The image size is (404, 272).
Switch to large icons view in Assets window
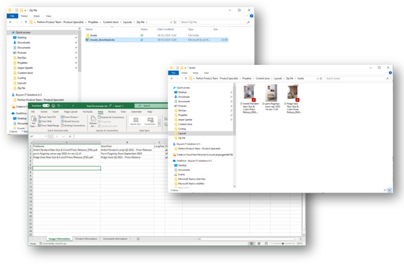(389, 190)
